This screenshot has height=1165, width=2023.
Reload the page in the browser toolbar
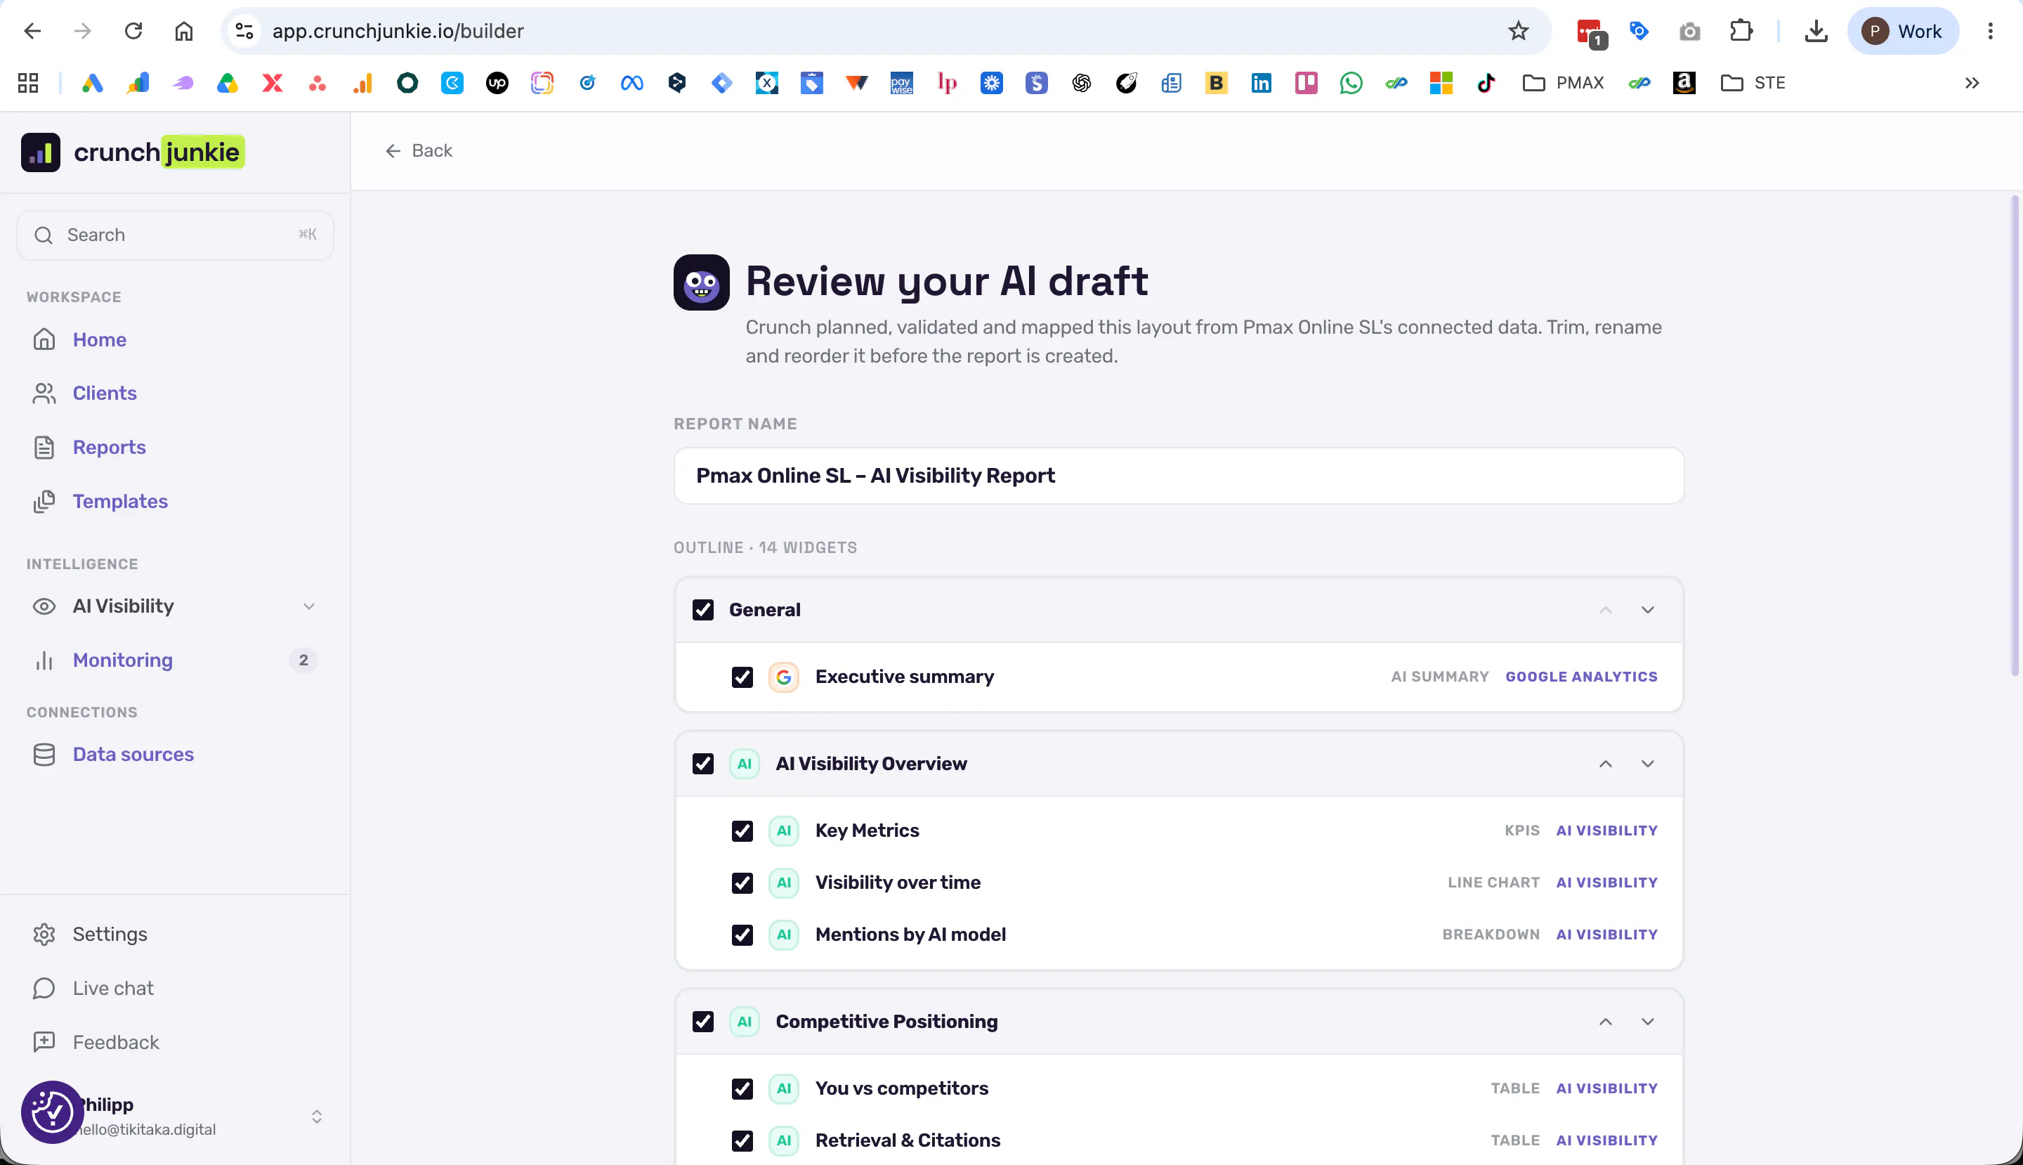tap(133, 31)
